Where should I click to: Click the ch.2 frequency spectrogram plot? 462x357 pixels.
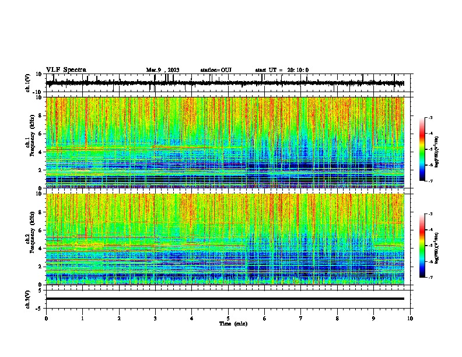225,239
